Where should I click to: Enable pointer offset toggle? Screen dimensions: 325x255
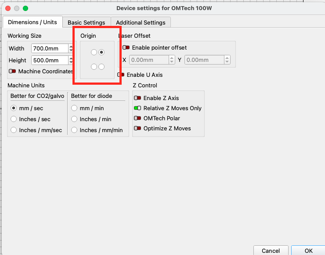(x=126, y=47)
